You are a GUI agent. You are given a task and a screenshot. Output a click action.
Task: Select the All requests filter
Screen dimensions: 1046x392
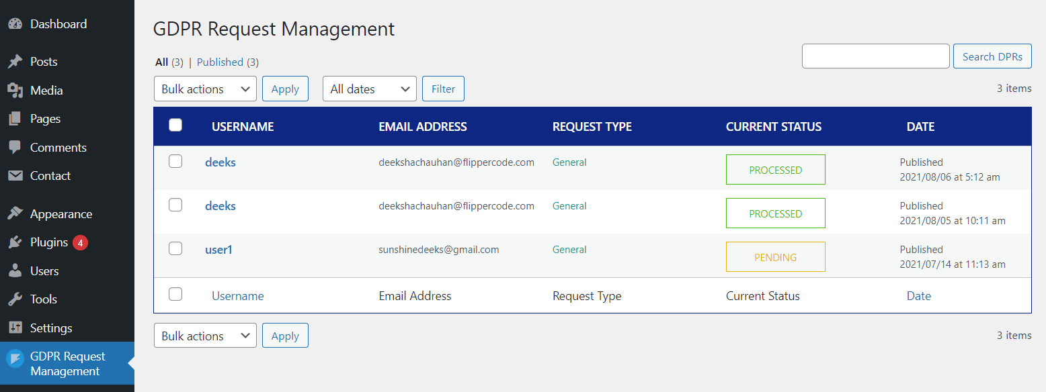162,61
